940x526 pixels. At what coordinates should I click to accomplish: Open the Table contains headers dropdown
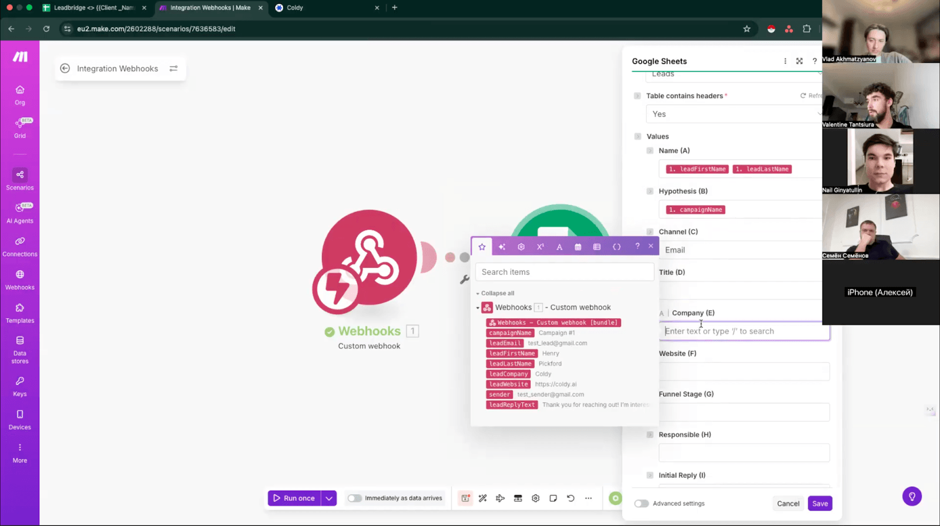pos(733,114)
